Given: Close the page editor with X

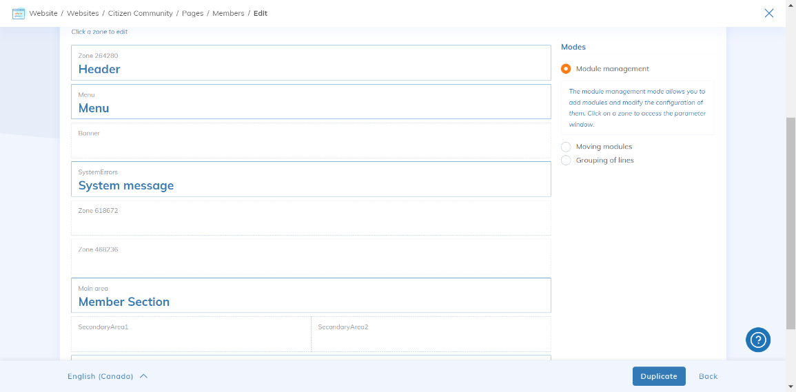Looking at the screenshot, I should click(769, 13).
